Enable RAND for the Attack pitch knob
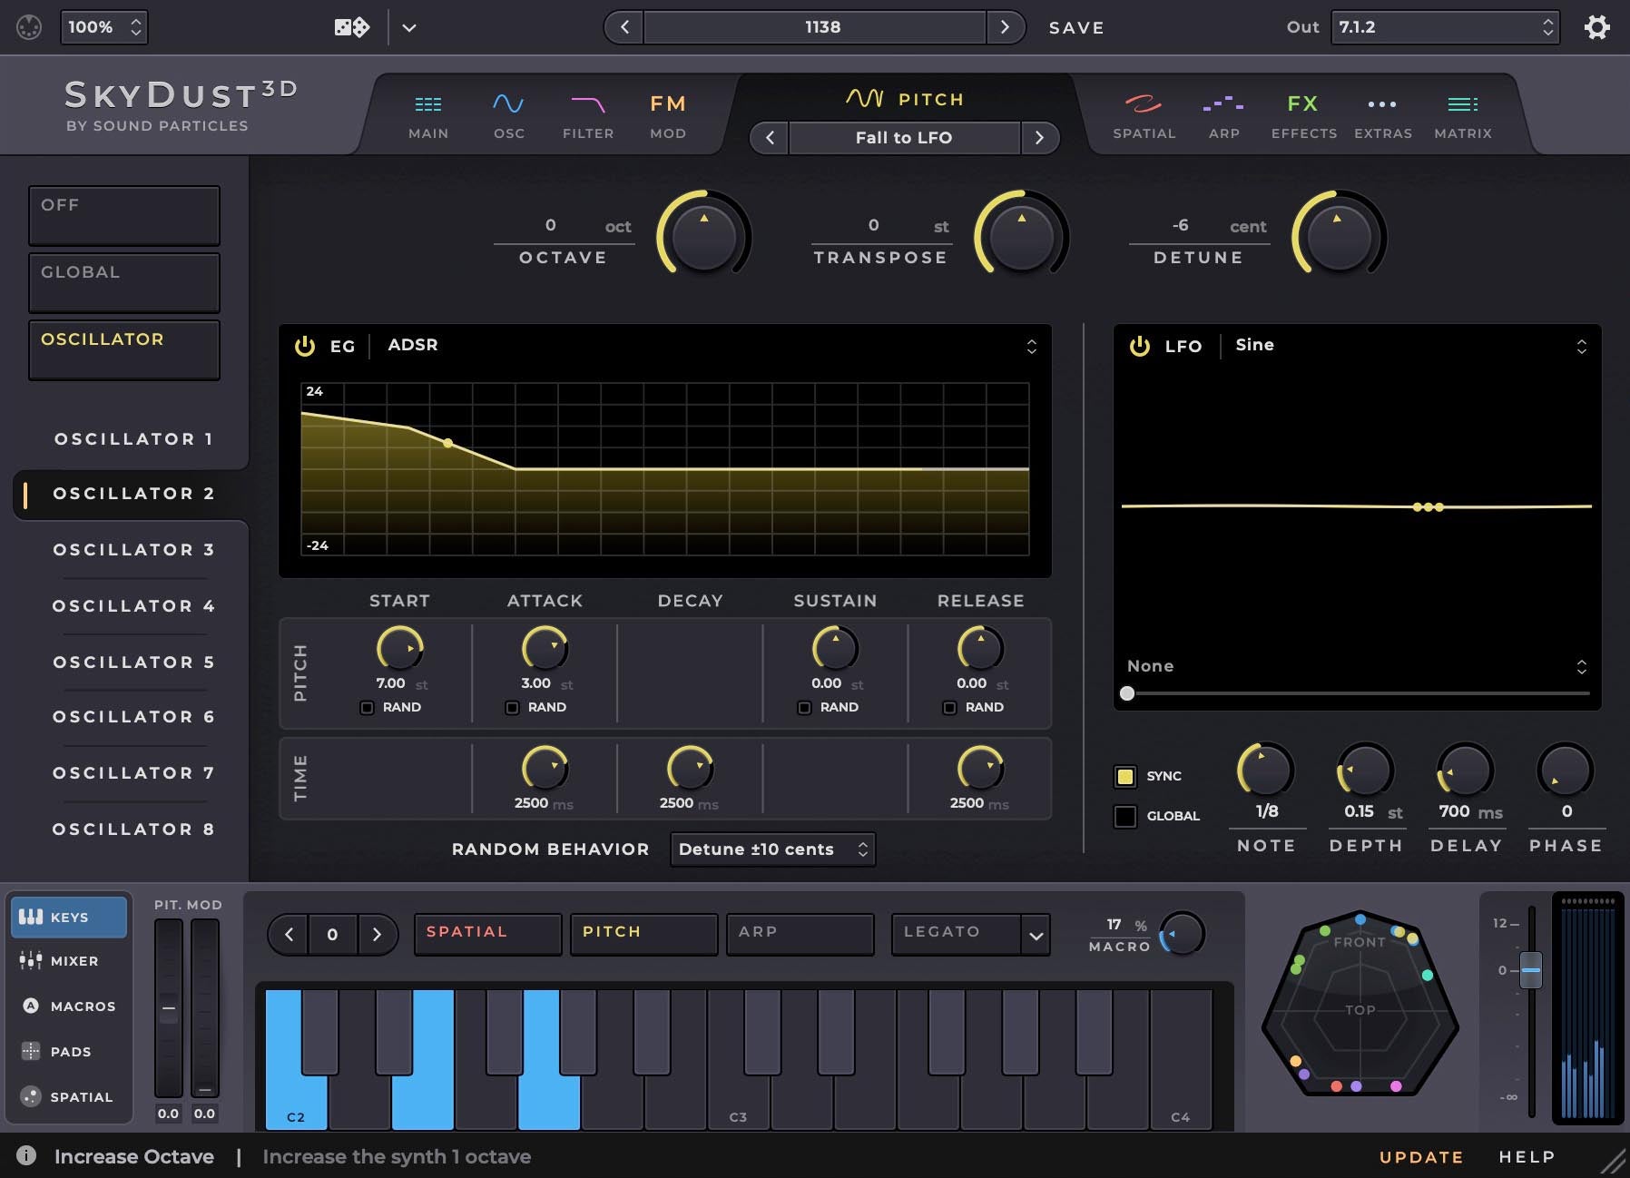1630x1178 pixels. pos(510,707)
